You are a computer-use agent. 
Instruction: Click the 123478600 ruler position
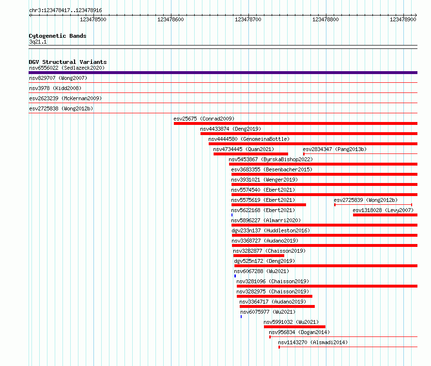tap(170, 19)
